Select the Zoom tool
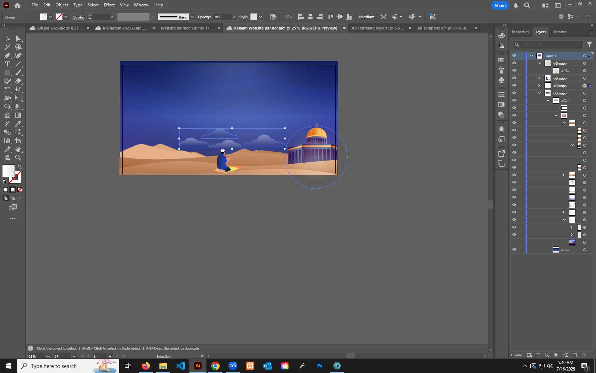The width and height of the screenshot is (596, 373). click(x=18, y=158)
